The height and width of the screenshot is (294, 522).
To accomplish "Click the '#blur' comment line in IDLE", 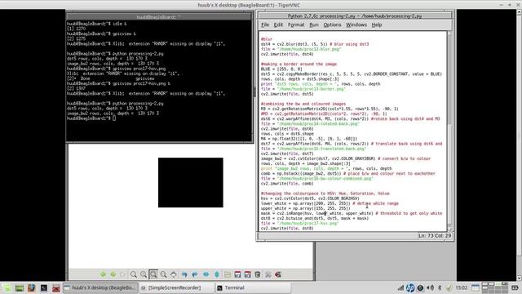I will (x=267, y=39).
